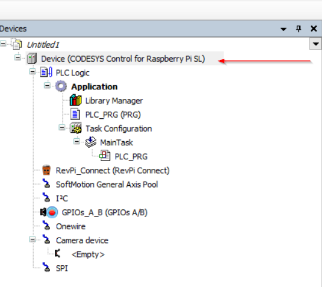Open the Devices panel window position dropdown
Image resolution: width=322 pixels, height=287 pixels.
[x=284, y=29]
